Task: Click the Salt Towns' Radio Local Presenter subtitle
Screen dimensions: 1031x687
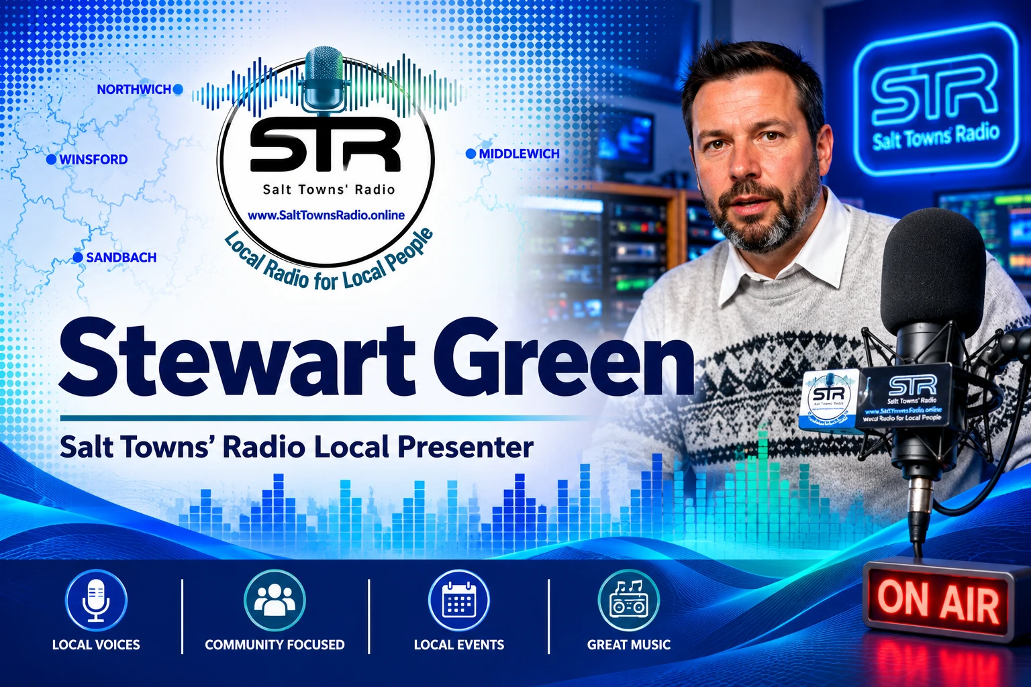Action: coord(297,447)
